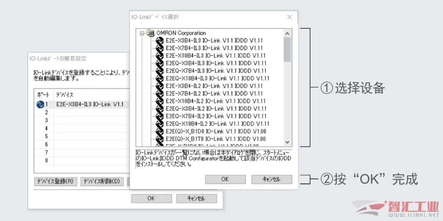Click the OMRON Corporation tree label
The height and width of the screenshot is (221, 443).
[x=180, y=33]
